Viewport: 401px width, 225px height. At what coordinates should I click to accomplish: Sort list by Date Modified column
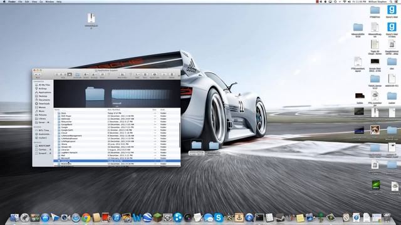pyautogui.click(x=114, y=110)
